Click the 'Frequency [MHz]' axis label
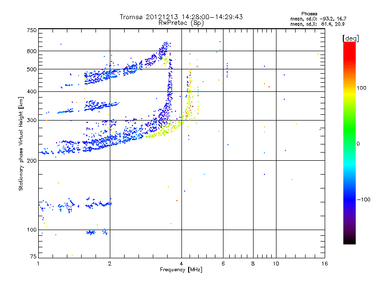382x287 pixels. 181,270
